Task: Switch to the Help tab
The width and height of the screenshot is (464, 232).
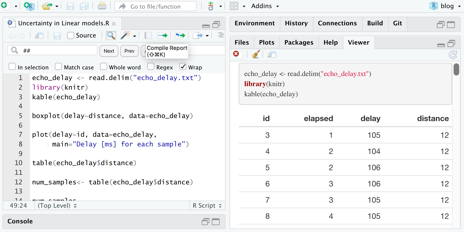Action: 331,43
